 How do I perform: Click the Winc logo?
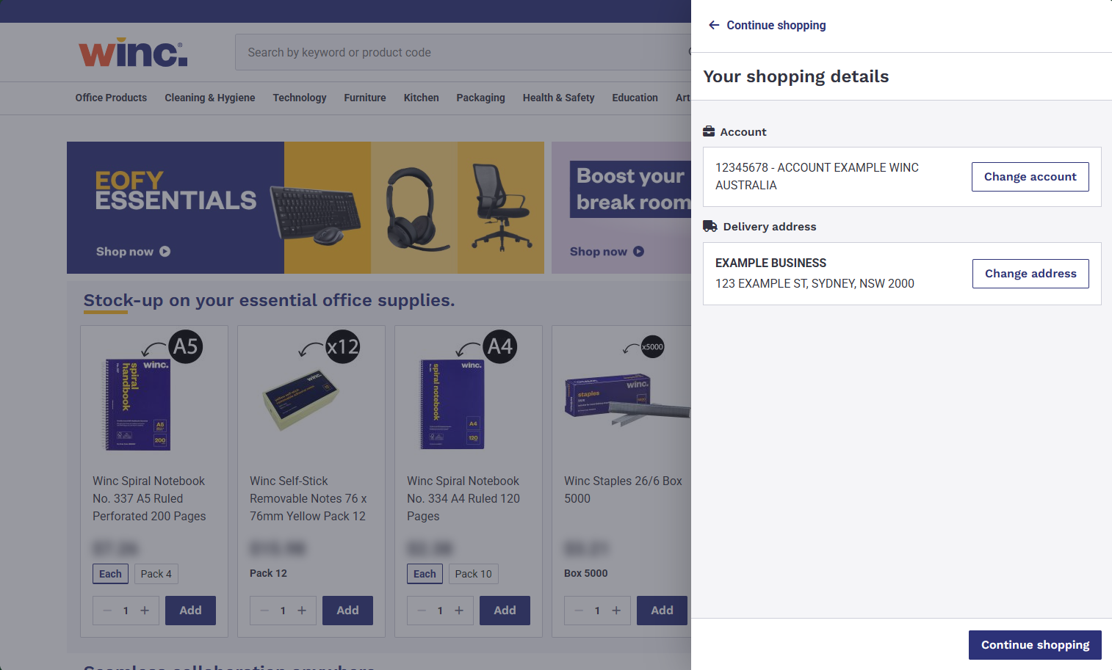point(133,53)
